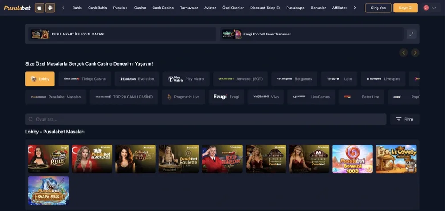445x211 pixels.
Task: Open Pusulabet Red Baron game
Action: click(x=222, y=159)
